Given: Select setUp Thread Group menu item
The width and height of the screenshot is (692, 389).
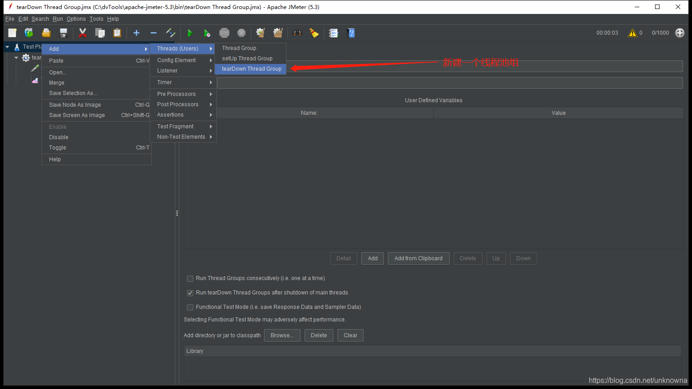Looking at the screenshot, I should (x=251, y=59).
